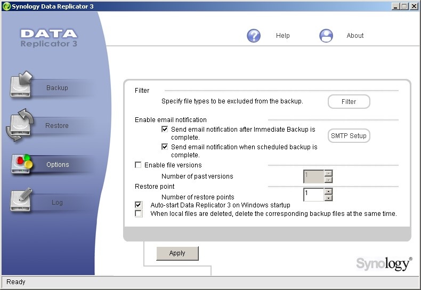Decrease the number of restore points

328,198
